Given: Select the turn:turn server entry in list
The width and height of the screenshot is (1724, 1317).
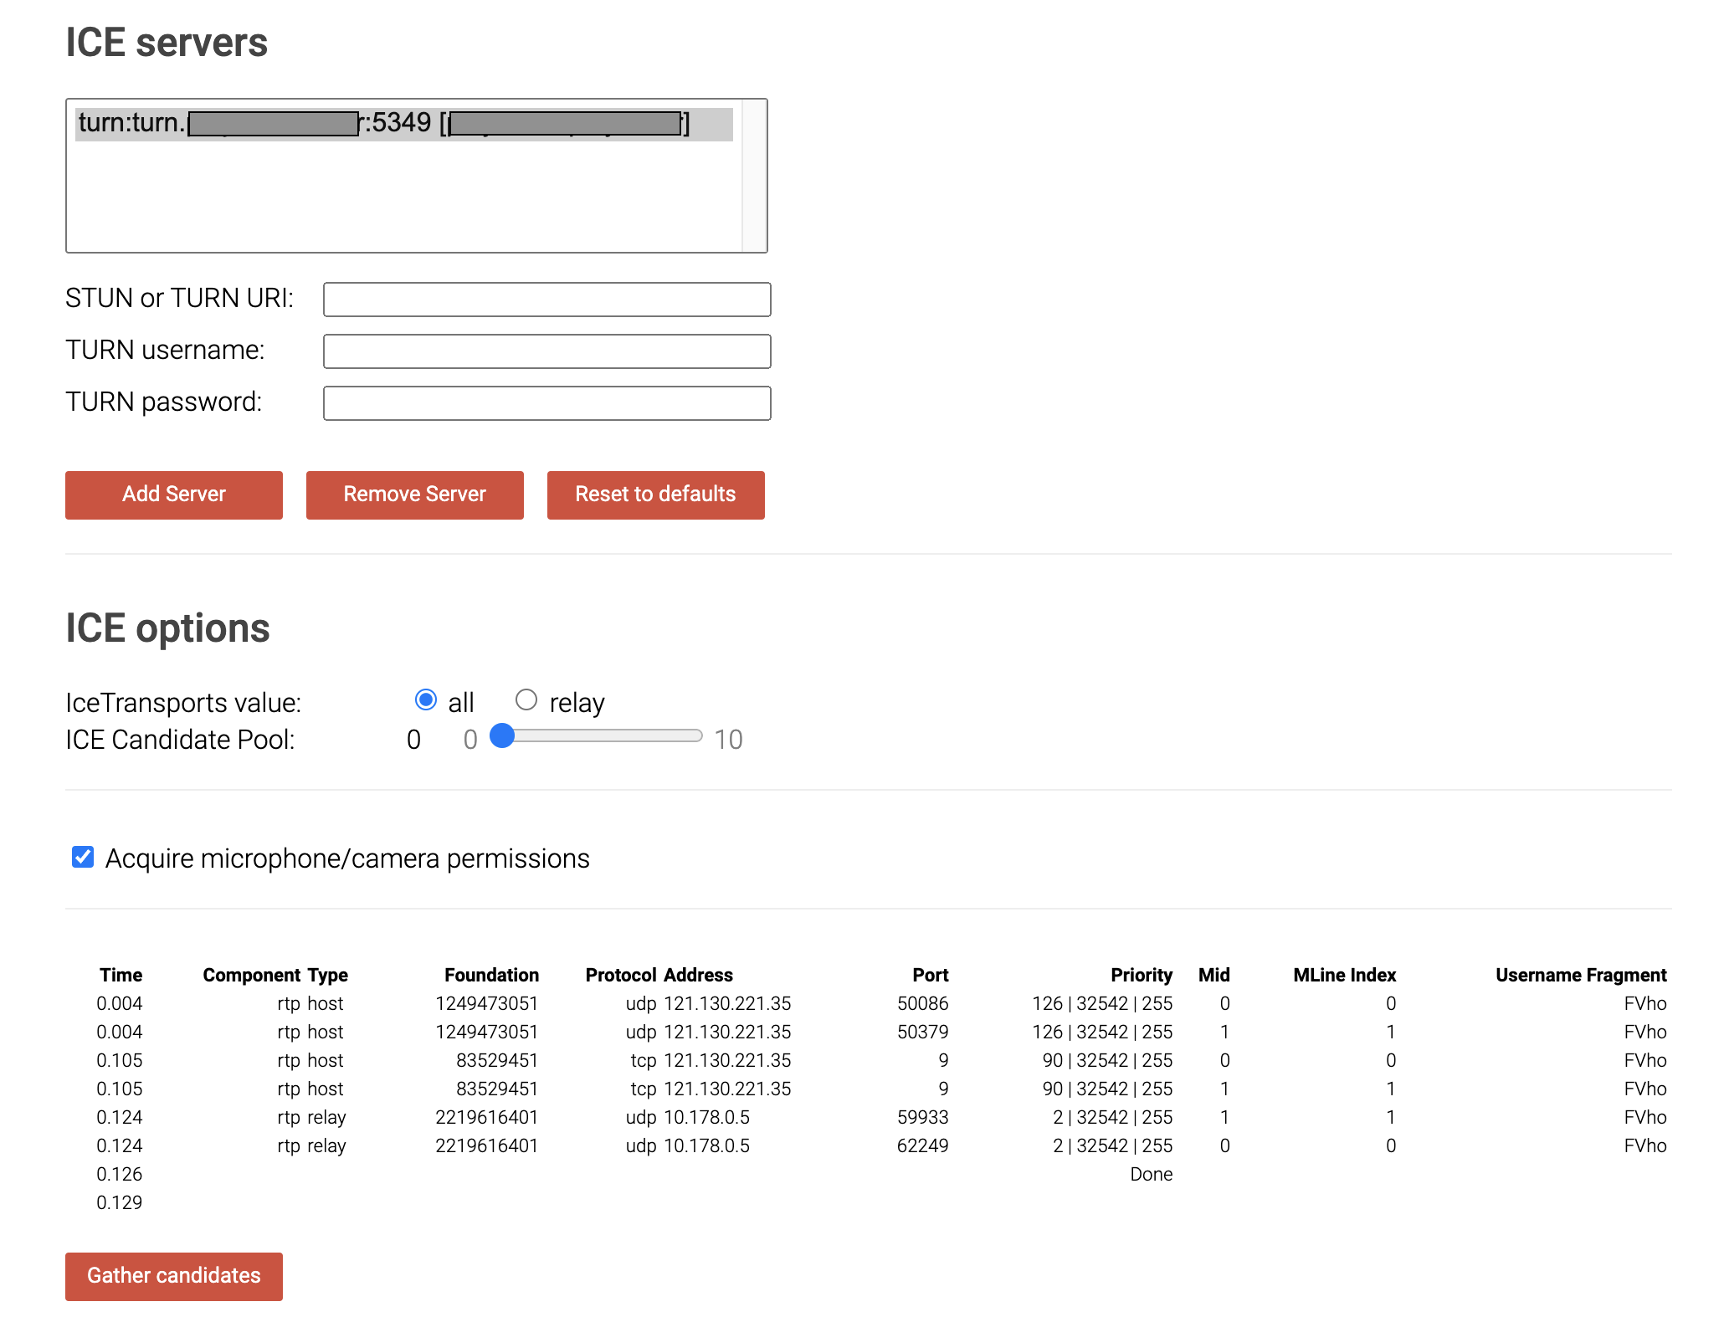Looking at the screenshot, I should pyautogui.click(x=403, y=124).
